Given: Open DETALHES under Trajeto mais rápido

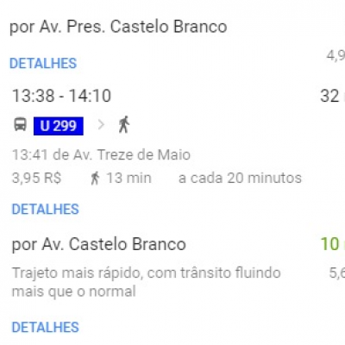Looking at the screenshot, I should tap(45, 327).
